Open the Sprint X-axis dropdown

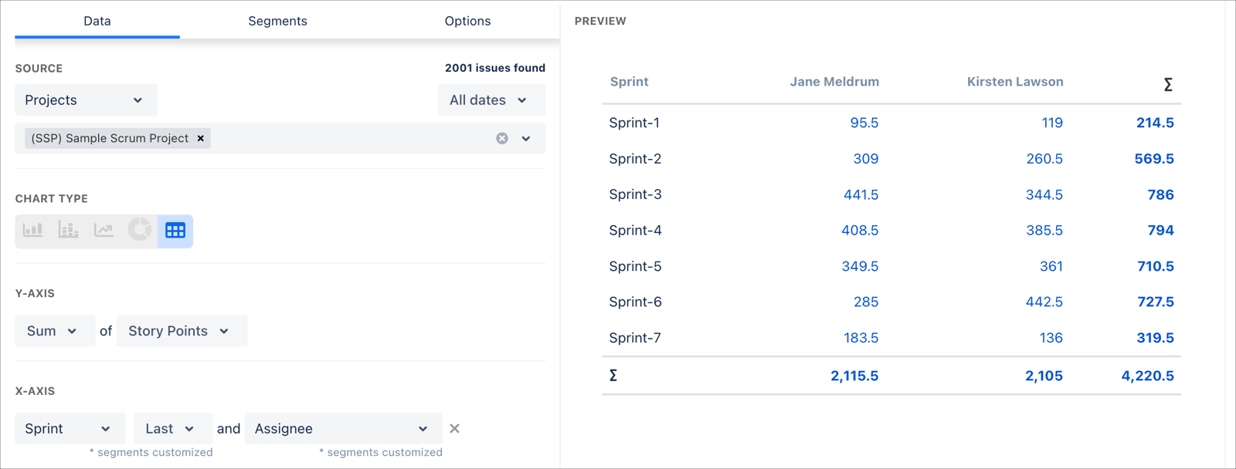pos(69,429)
